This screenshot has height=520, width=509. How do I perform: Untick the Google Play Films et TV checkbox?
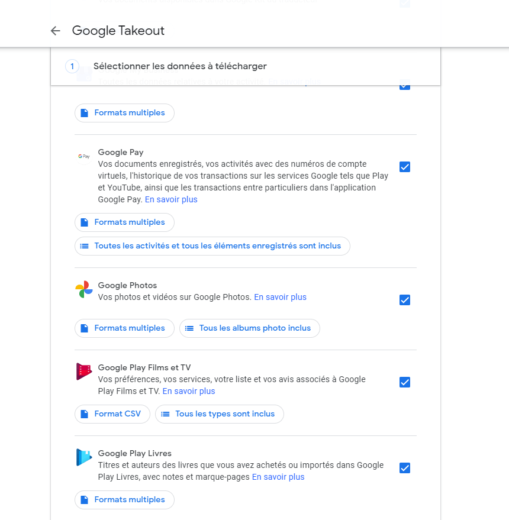405,382
